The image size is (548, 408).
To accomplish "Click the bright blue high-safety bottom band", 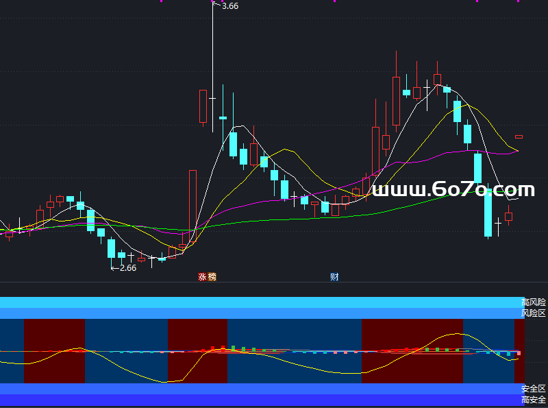I will 260,400.
